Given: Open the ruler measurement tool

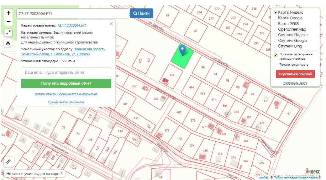Looking at the screenshot, I should click(8, 162).
